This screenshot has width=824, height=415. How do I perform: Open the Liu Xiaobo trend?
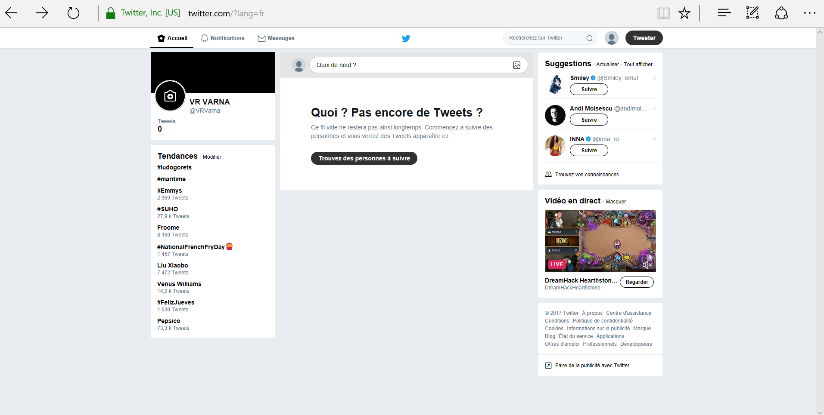tap(173, 265)
